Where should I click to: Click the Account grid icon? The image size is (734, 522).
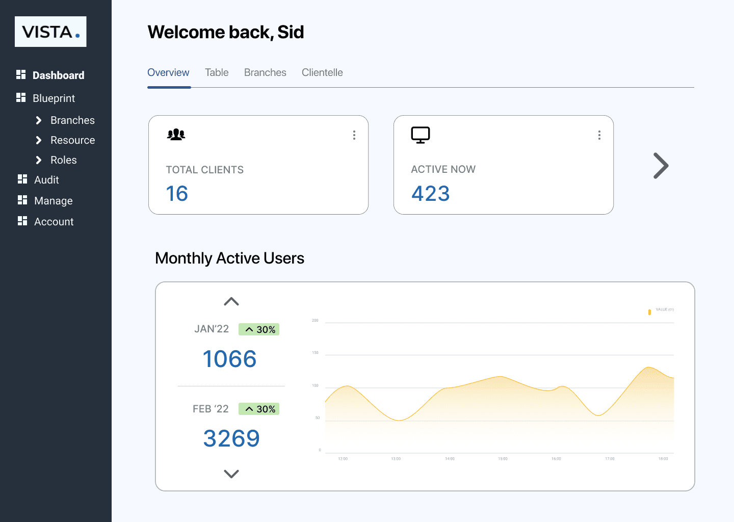[22, 221]
